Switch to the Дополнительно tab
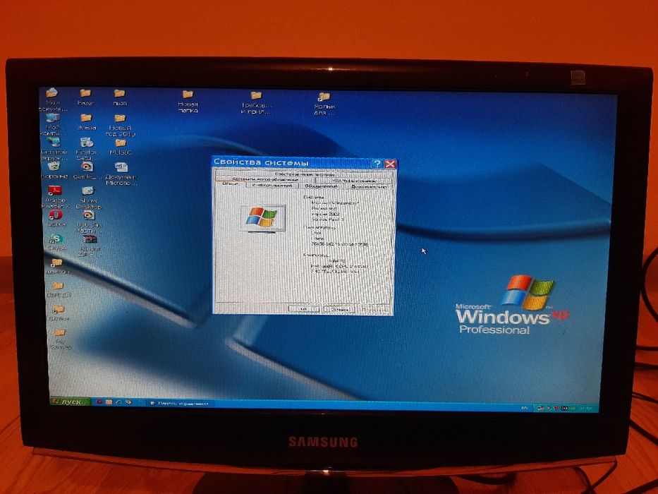 [x=368, y=186]
